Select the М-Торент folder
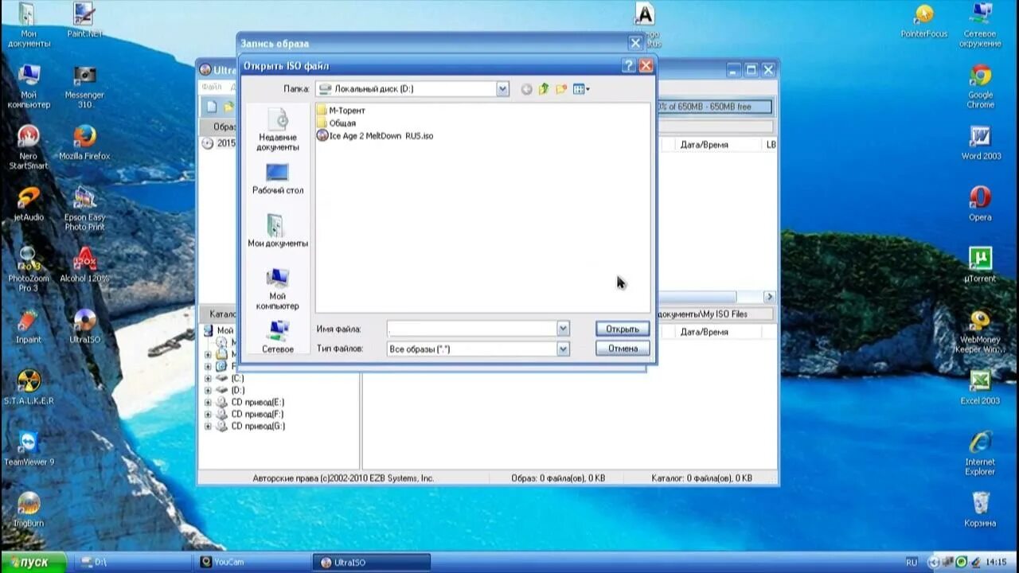 pyautogui.click(x=341, y=111)
